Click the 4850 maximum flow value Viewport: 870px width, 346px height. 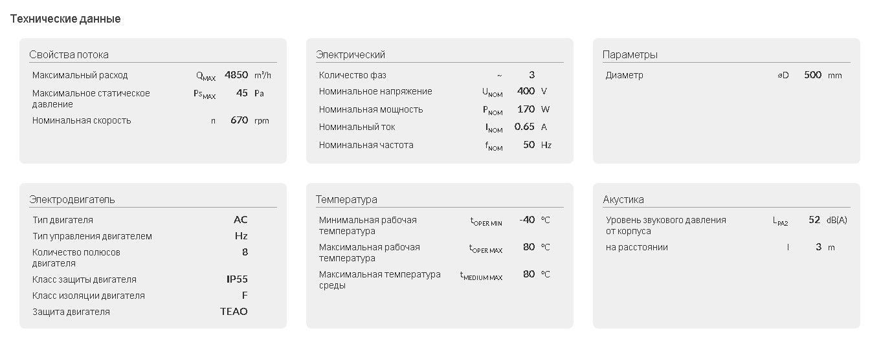pyautogui.click(x=236, y=75)
